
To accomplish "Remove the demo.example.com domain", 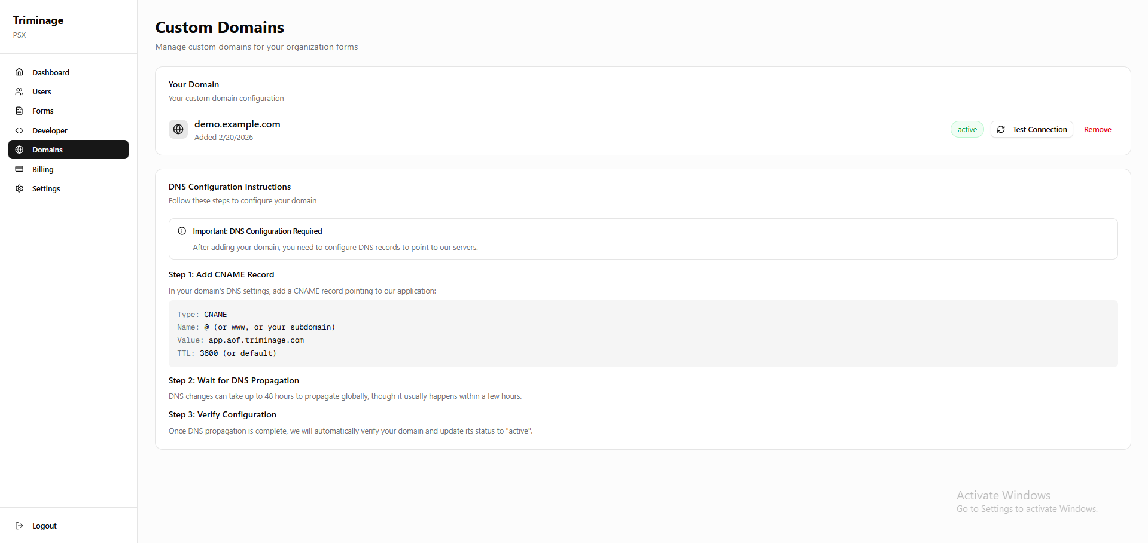I will point(1097,129).
